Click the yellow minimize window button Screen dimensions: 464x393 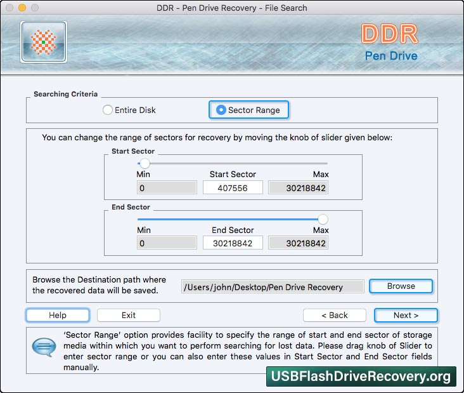(22, 8)
